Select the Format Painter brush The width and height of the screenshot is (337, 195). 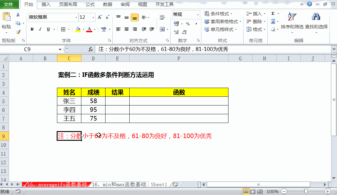click(18, 32)
